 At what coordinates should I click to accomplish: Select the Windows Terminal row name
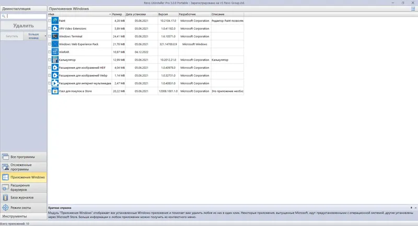coord(71,36)
